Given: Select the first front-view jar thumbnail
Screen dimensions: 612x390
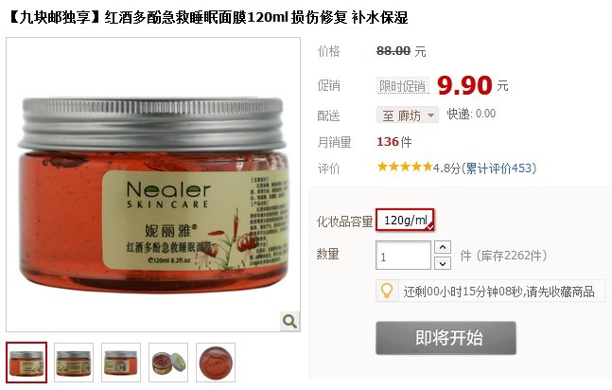Looking at the screenshot, I should tap(26, 363).
